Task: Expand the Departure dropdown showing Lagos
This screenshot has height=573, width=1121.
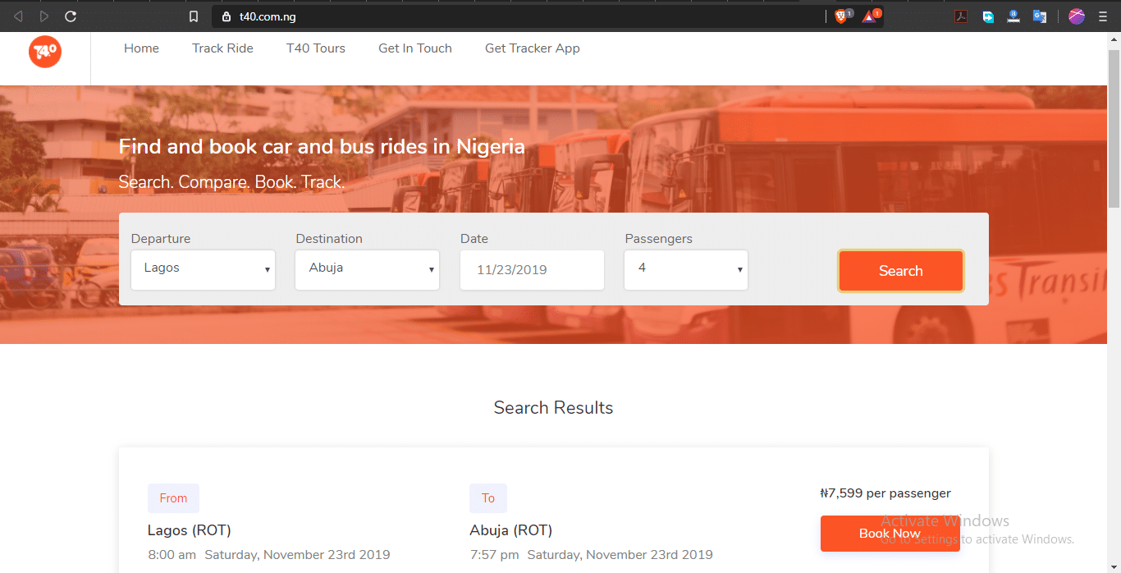Action: pyautogui.click(x=203, y=270)
